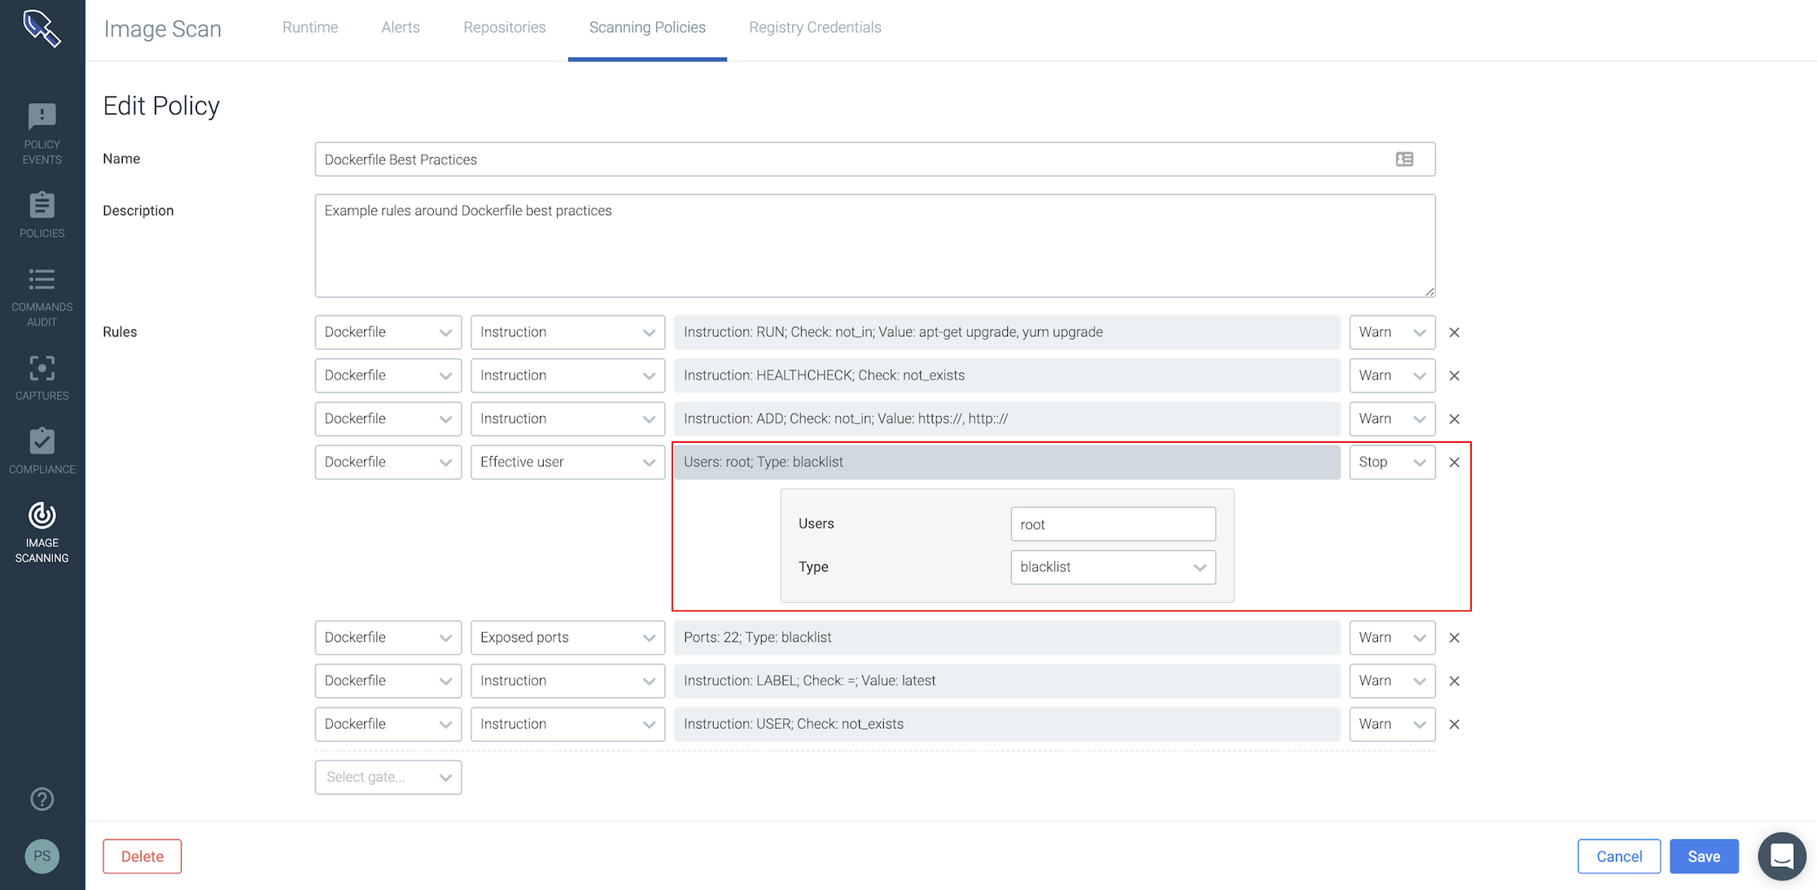This screenshot has height=890, width=1817.
Task: Open the help question mark icon
Action: tap(42, 799)
